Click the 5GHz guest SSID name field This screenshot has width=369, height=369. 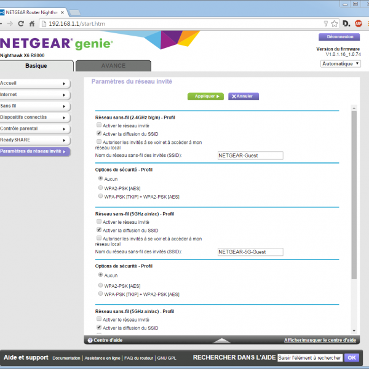tap(250, 252)
